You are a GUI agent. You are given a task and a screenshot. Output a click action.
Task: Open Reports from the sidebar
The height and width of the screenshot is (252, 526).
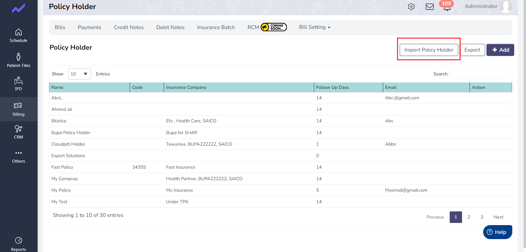tap(18, 244)
